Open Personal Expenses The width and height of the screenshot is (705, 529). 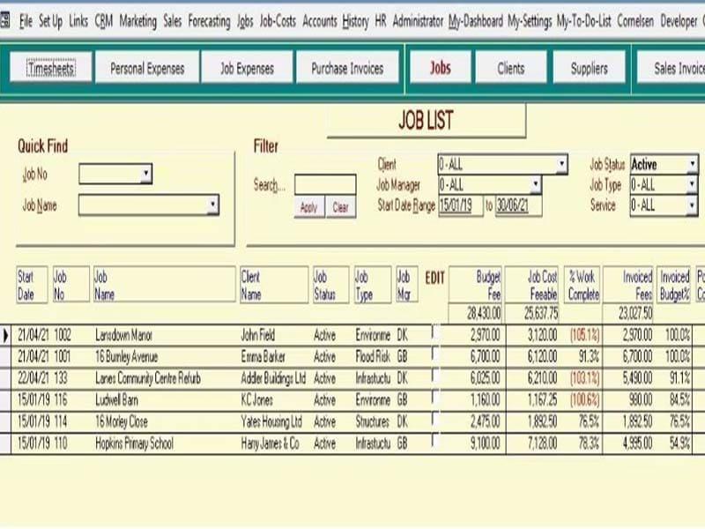(x=147, y=68)
